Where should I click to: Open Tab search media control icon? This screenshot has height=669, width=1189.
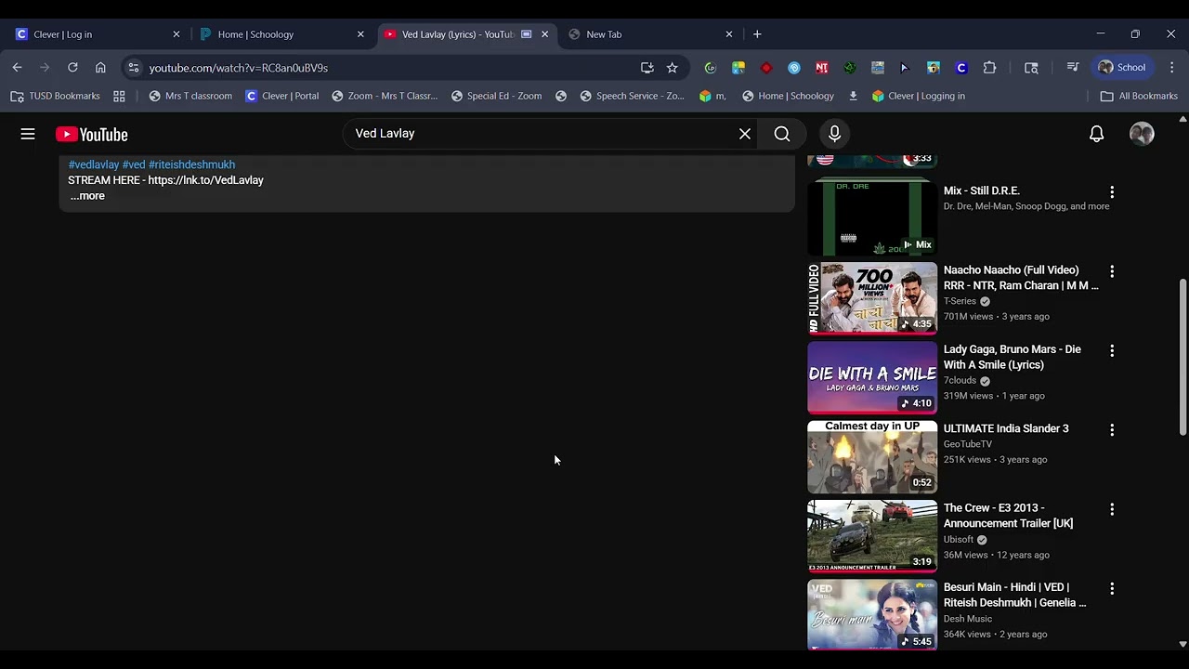coord(1073,67)
